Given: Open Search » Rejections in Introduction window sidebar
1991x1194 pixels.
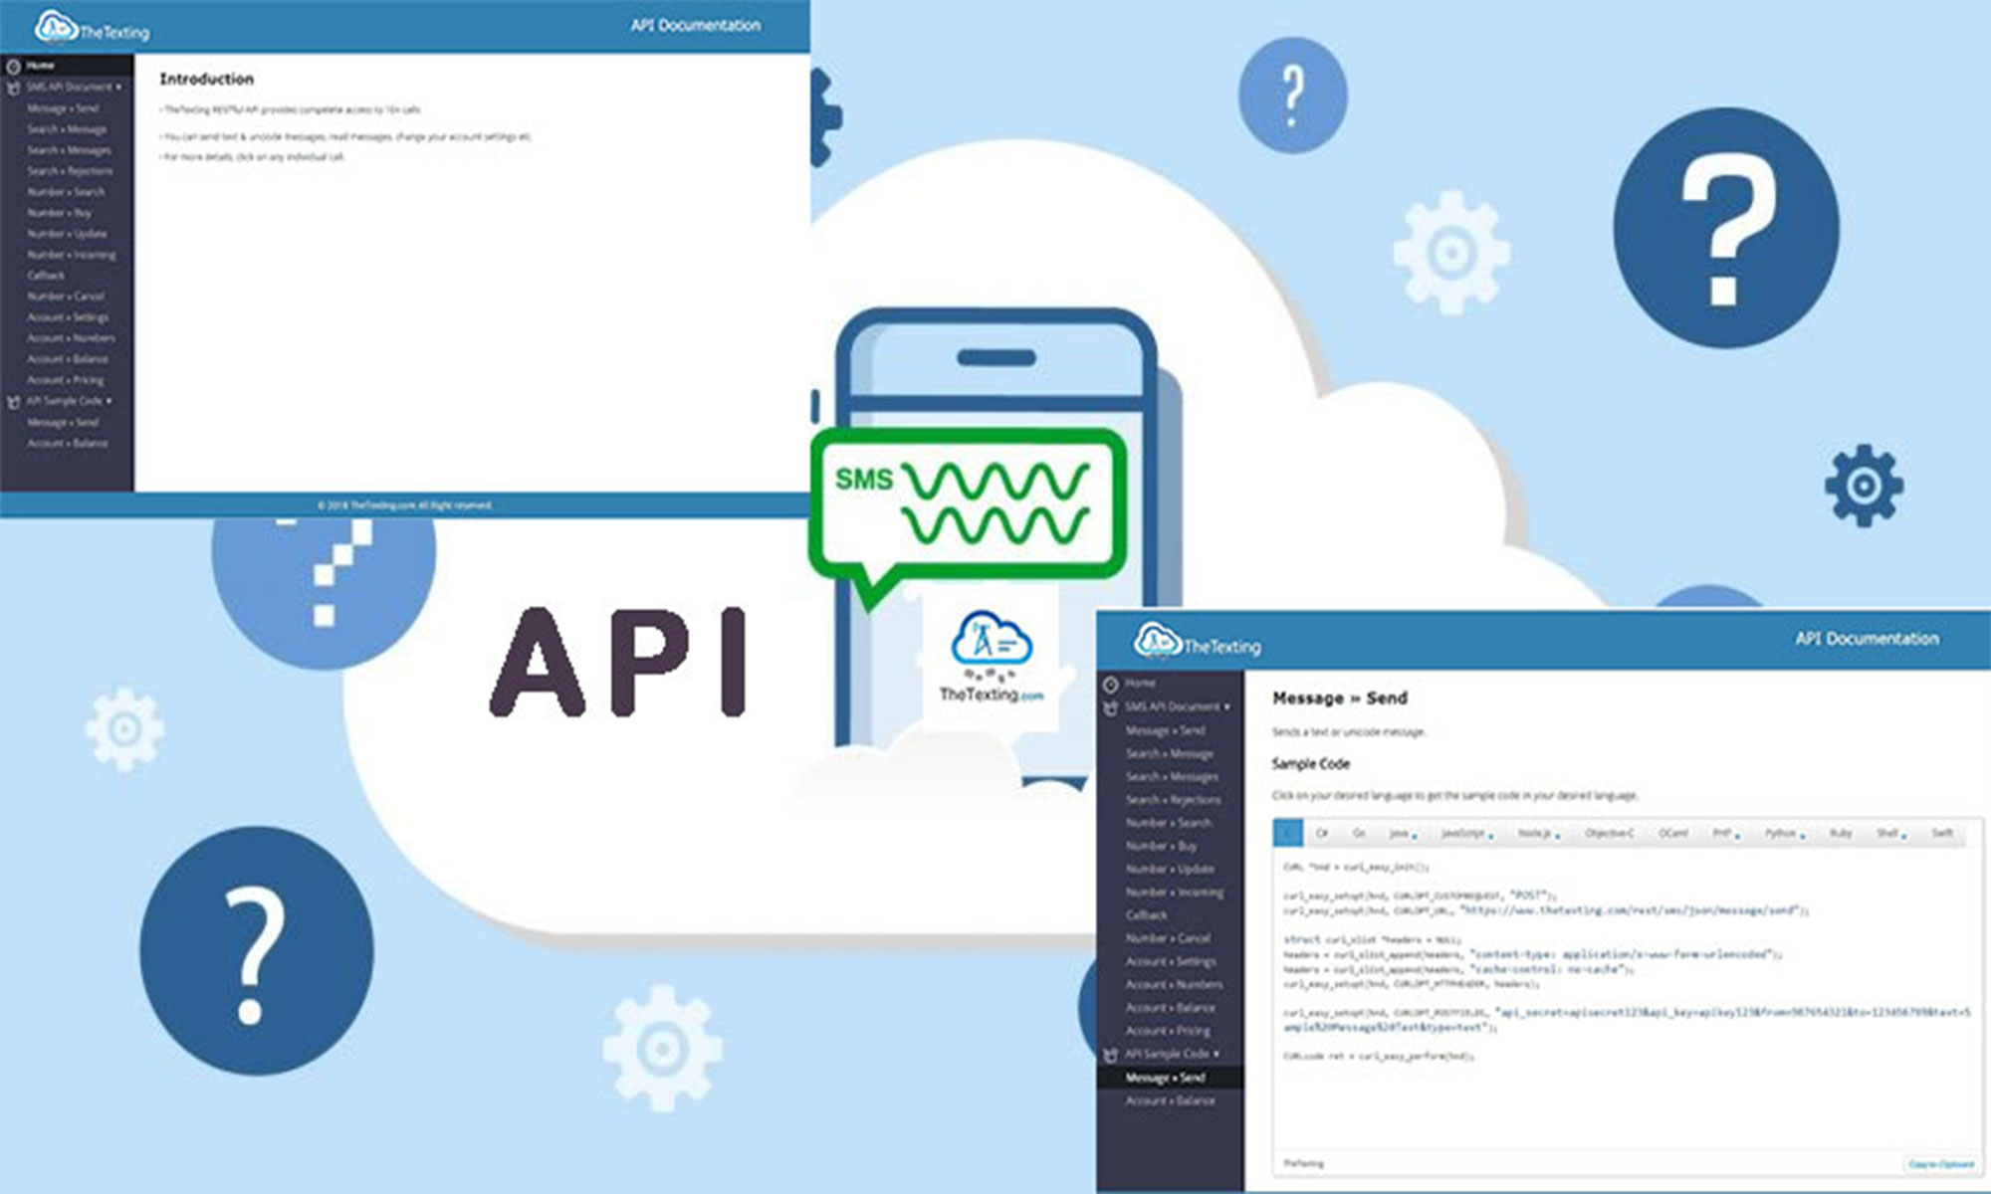Looking at the screenshot, I should click(x=70, y=171).
